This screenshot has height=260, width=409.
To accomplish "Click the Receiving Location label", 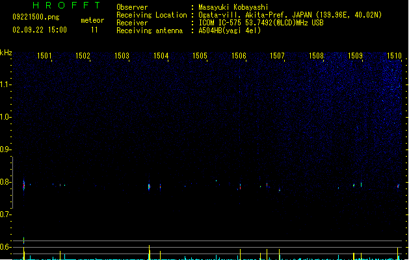I will click(152, 15).
